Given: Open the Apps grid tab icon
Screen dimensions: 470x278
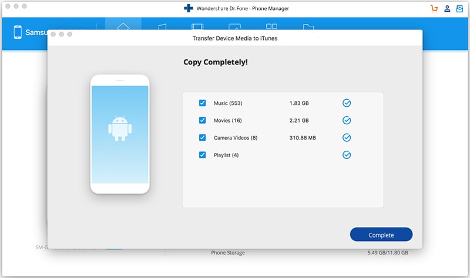Looking at the screenshot, I should pos(271,26).
